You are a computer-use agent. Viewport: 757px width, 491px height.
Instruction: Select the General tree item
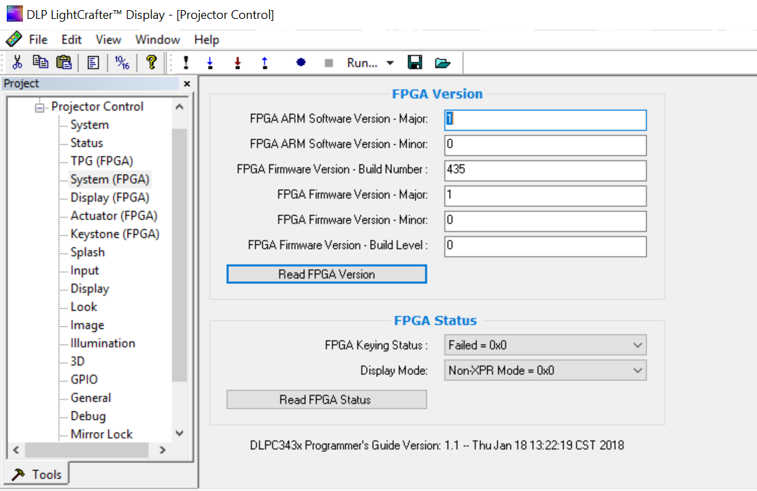[x=90, y=398]
